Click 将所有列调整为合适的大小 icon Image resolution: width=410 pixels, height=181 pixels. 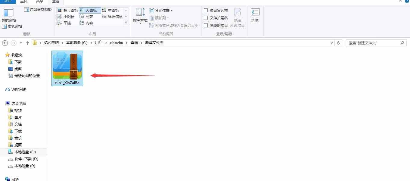(x=152, y=25)
